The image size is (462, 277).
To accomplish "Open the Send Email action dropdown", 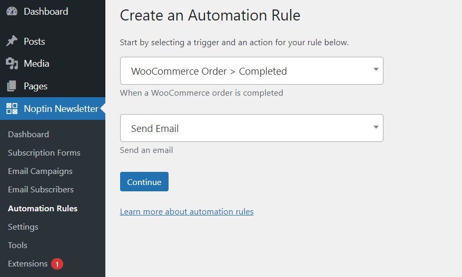I will click(x=252, y=128).
